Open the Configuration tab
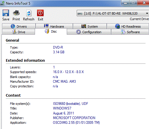 tap(89, 32)
